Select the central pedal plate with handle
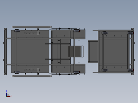Viewport: 138px width, 103px height. pos(76,51)
